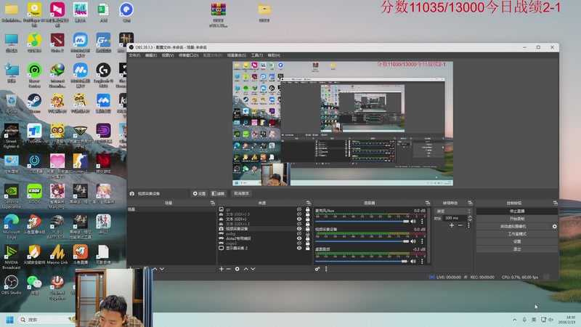Image resolution: width=581 pixels, height=327 pixels.
Task: Pop out the audio mixer dock
Action: 428,203
